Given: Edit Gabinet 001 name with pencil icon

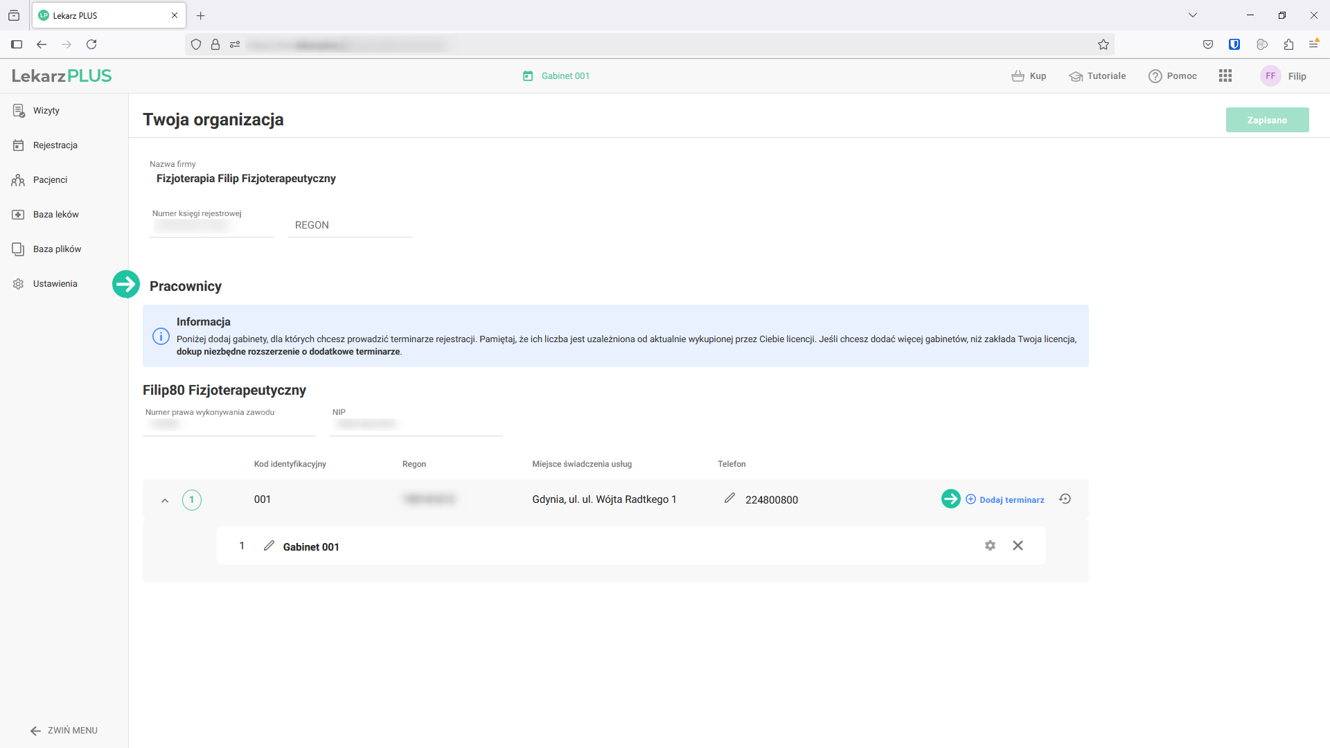Looking at the screenshot, I should 269,546.
